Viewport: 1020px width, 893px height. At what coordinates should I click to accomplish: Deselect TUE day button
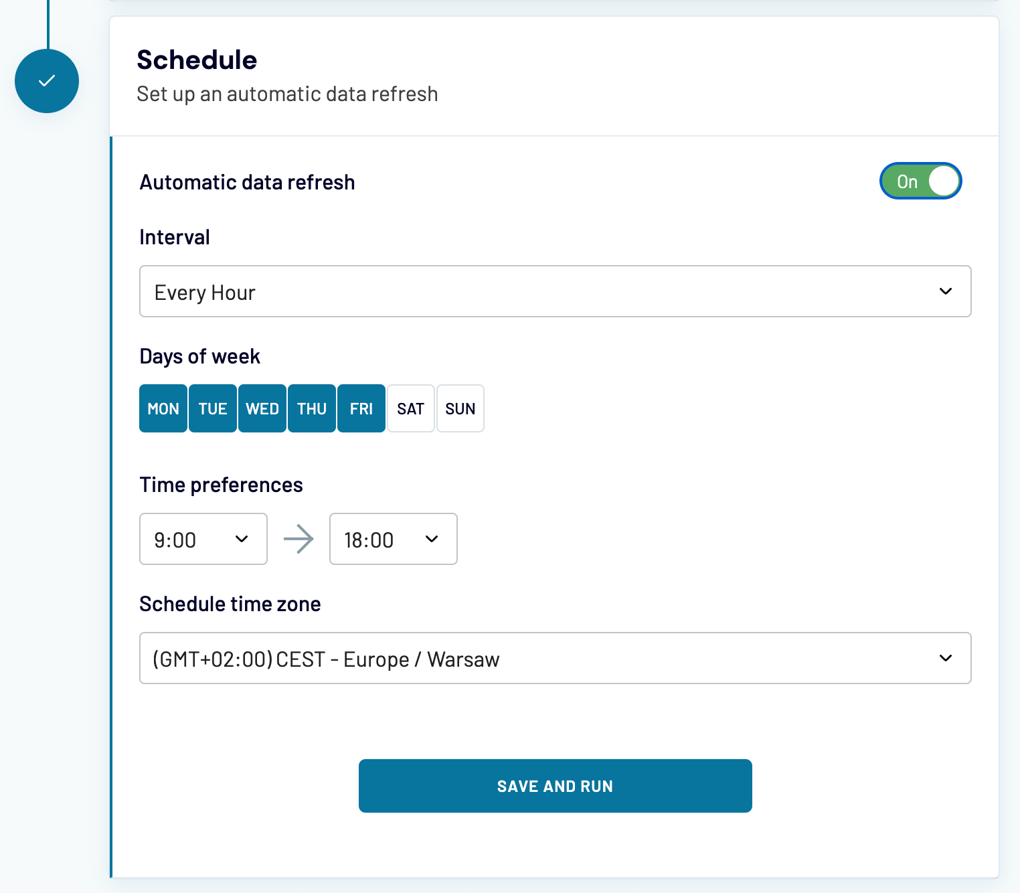click(x=213, y=408)
